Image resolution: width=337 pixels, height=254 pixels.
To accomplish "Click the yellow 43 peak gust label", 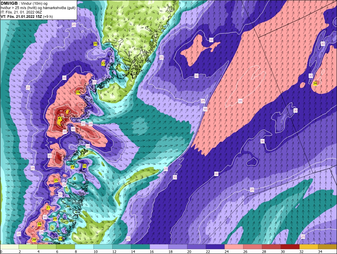I will 60,118.
